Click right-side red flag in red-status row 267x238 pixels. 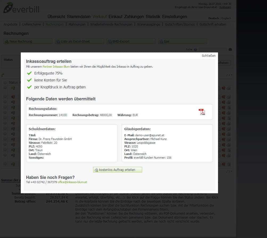223,97
